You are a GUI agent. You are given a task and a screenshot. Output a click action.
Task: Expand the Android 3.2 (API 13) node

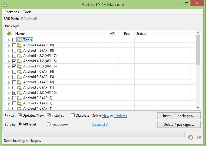tap(9, 77)
